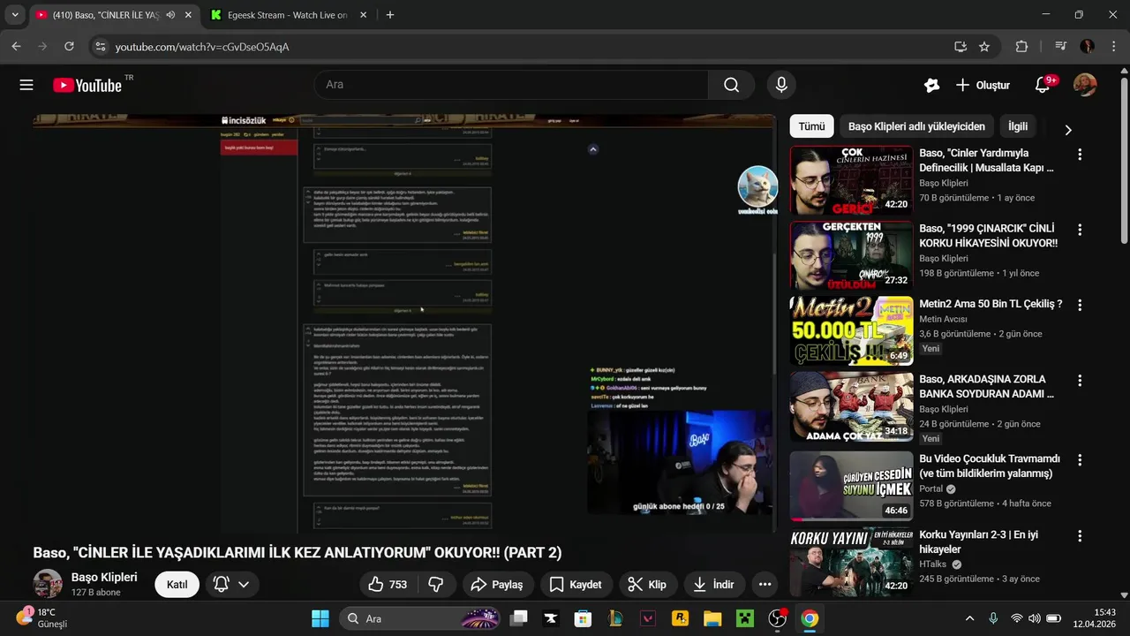
Task: Show more filter chips with right arrow
Action: pos(1068,130)
